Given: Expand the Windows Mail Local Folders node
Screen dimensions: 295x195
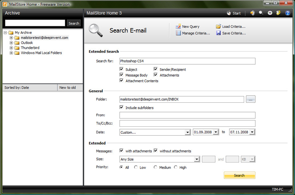Looking at the screenshot, I should pos(11,53).
